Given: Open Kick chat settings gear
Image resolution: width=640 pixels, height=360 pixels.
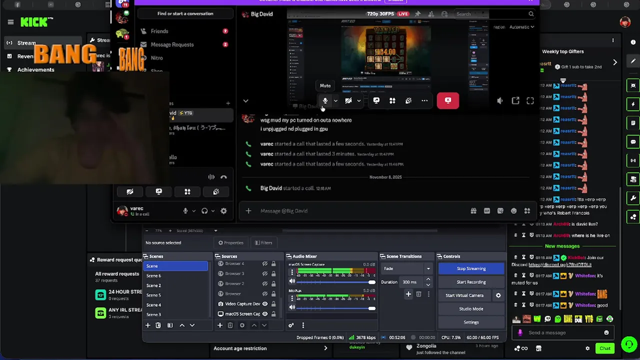Looking at the screenshot, I should point(587,348).
